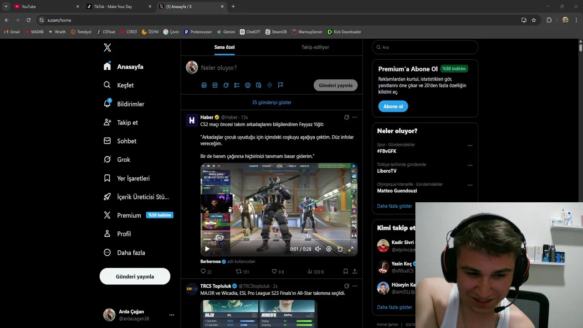The height and width of the screenshot is (328, 583).
Task: Toggle picture-in-picture on video
Action: click(x=340, y=249)
